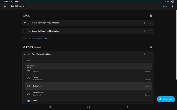
Task: Click the page scrollbar on right
Action: (x=176, y=45)
